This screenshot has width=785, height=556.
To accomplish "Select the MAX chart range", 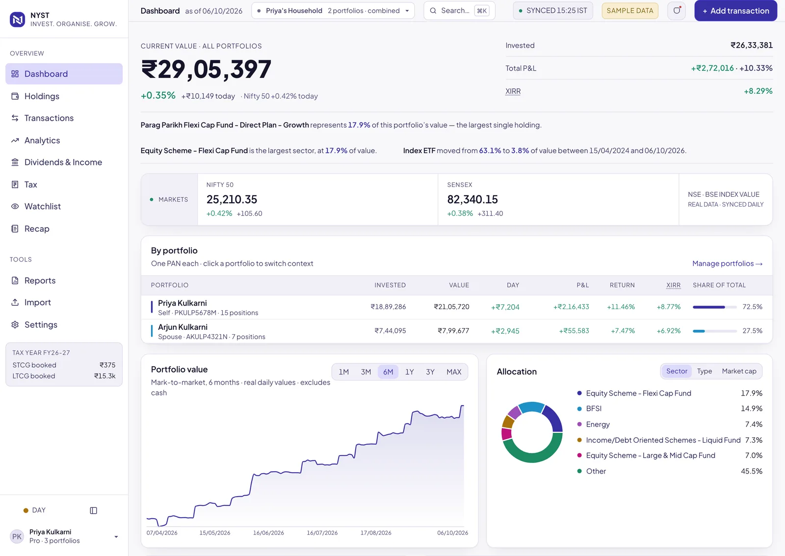I will click(454, 372).
